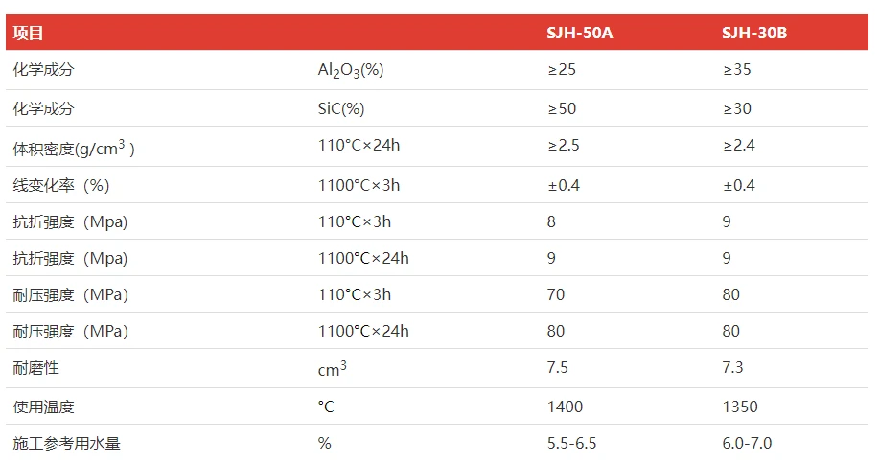The height and width of the screenshot is (465, 880).
Task: Select the 1350 temperature value
Action: coord(740,407)
